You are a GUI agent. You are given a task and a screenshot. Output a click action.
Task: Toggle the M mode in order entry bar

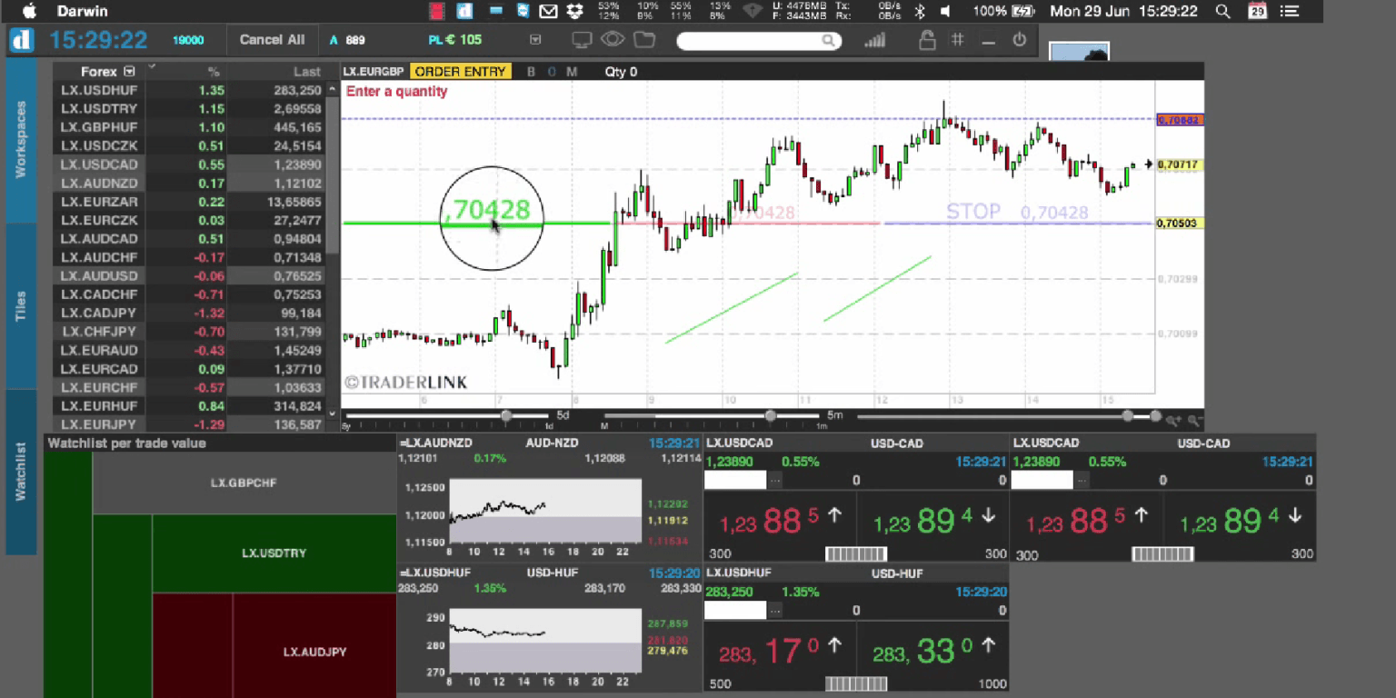572,72
